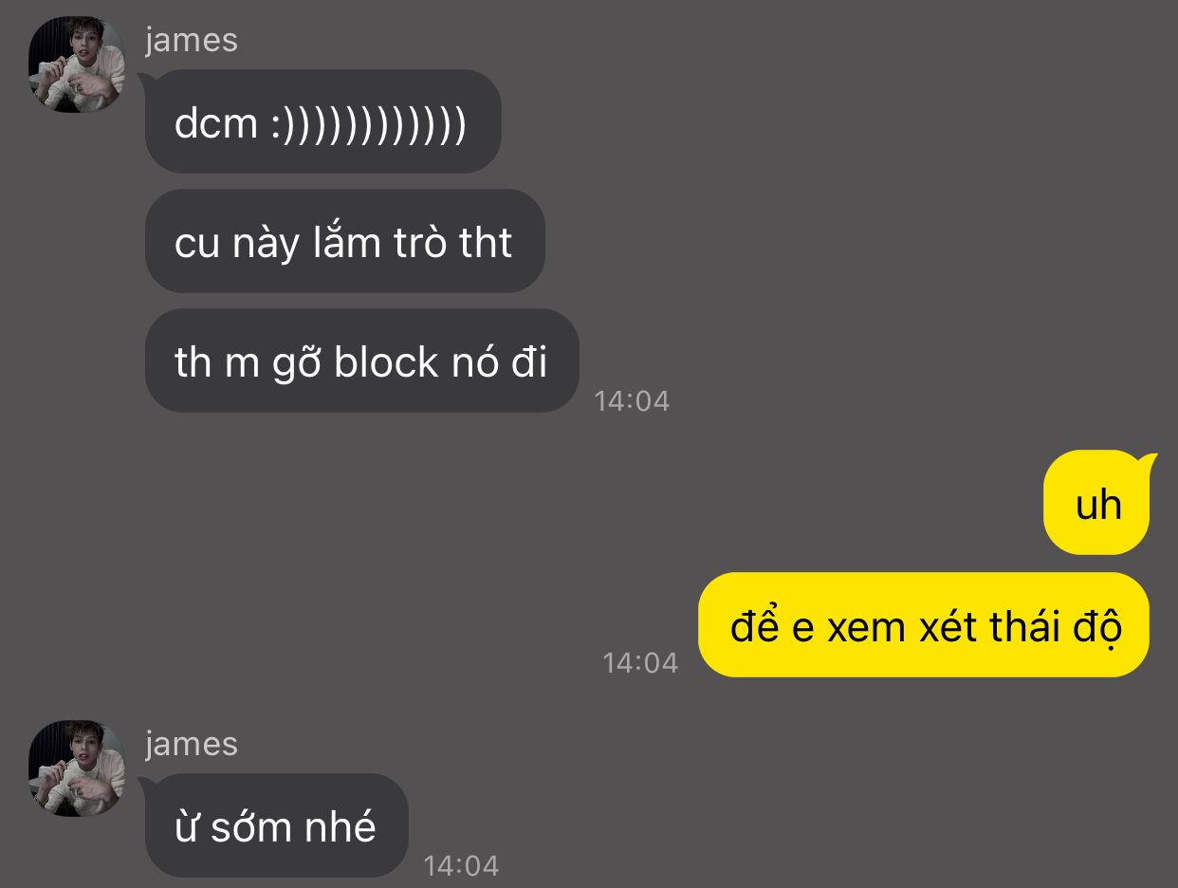Viewport: 1178px width, 888px height.
Task: Click the word 'block' in james's message
Action: (385, 362)
